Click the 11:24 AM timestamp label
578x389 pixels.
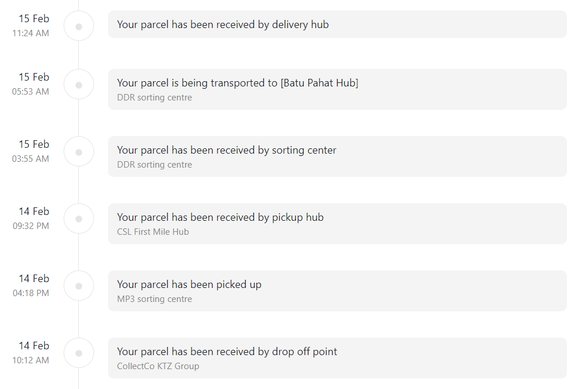tap(30, 33)
